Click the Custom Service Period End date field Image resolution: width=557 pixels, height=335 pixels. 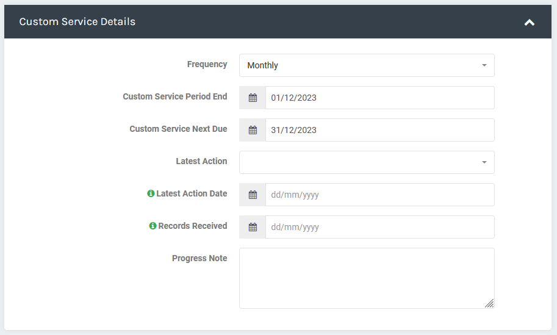[x=379, y=98]
